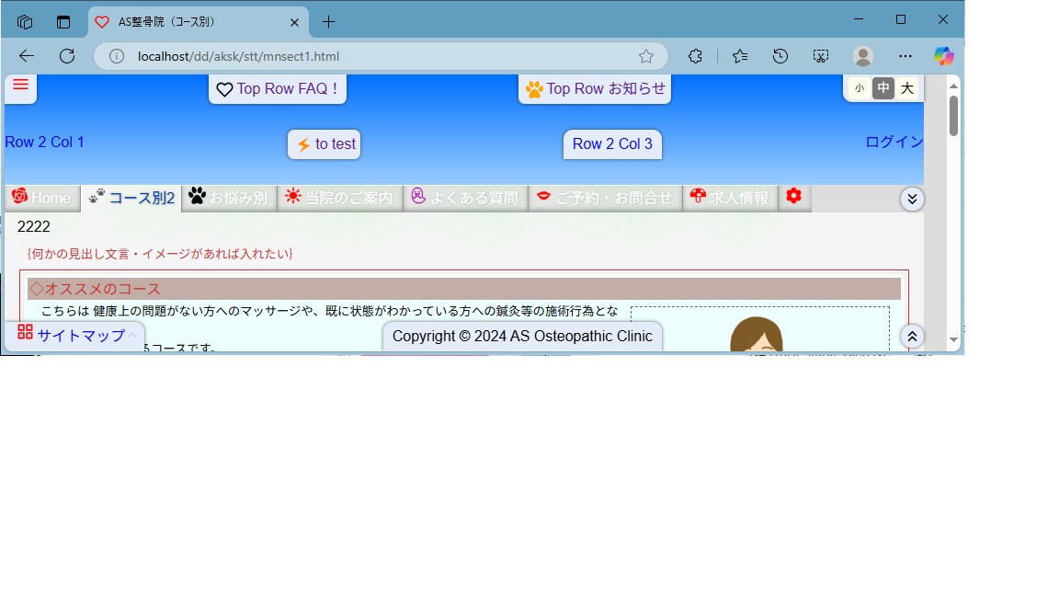The height and width of the screenshot is (596, 1059).
Task: Open the red hamburger menu
Action: pos(20,86)
